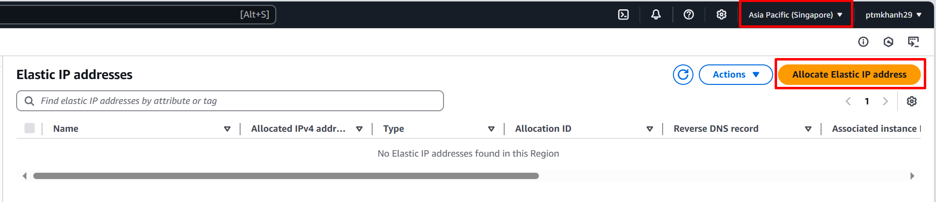Click the horizontal scrollbar thumb
Viewport: 936px width, 202px height.
pyautogui.click(x=286, y=176)
